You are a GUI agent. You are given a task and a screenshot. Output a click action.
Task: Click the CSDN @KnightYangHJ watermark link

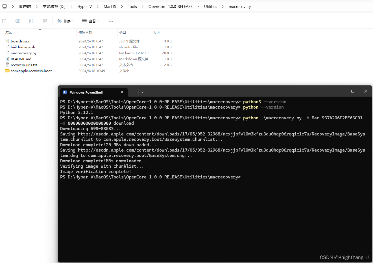tap(344, 257)
